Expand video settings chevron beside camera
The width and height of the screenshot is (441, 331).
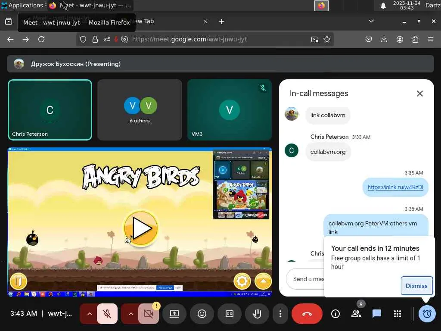(x=131, y=314)
